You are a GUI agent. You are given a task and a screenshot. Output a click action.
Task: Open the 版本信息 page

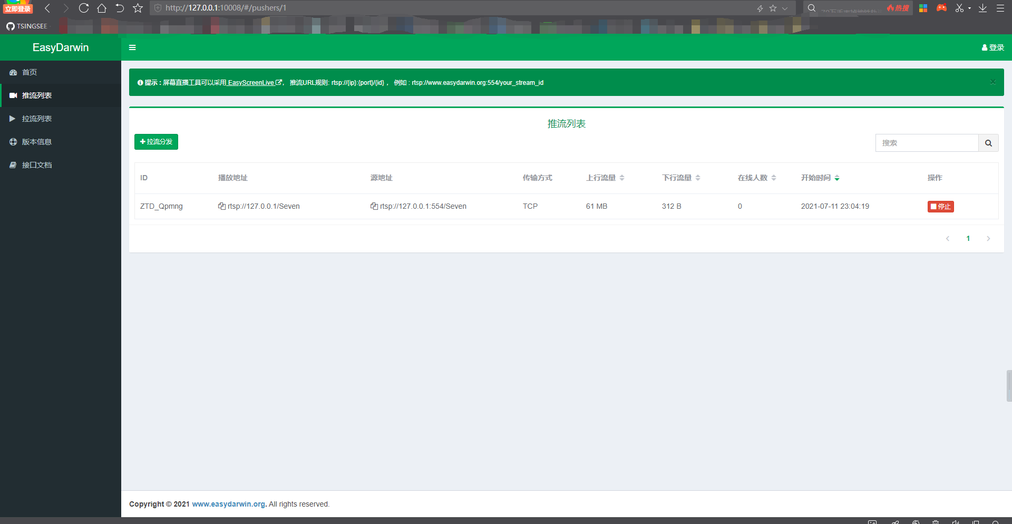[37, 142]
